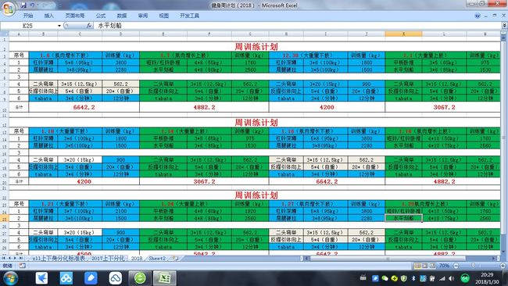Open the blue tag app in taskbar
508x286 pixels.
click(91, 278)
